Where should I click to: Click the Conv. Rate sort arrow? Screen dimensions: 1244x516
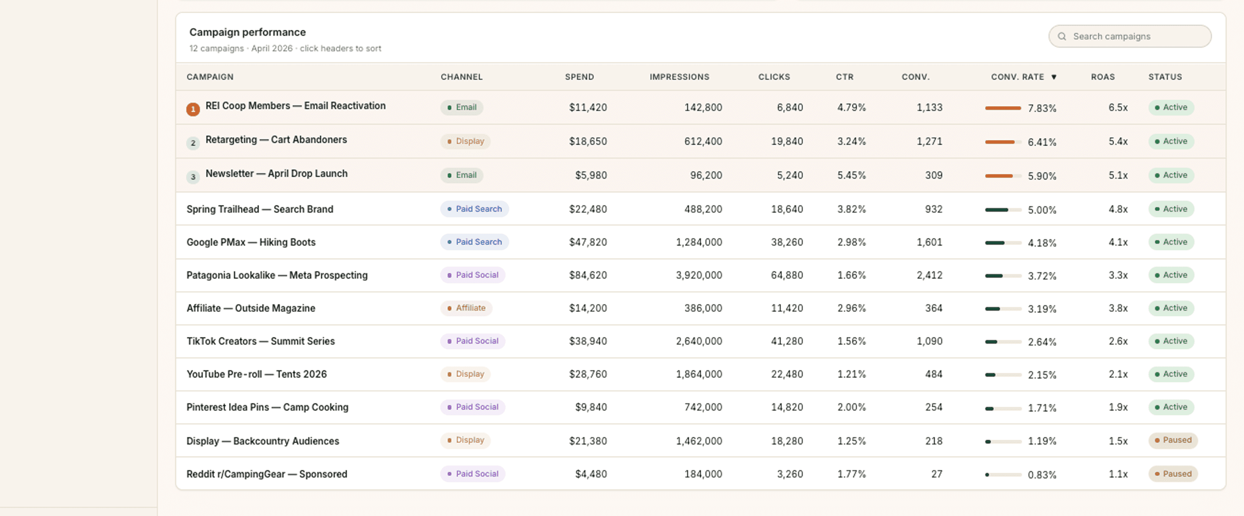(x=1054, y=77)
